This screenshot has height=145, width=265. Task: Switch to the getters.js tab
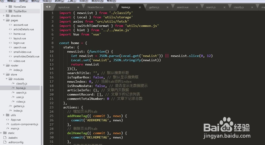click(154, 7)
